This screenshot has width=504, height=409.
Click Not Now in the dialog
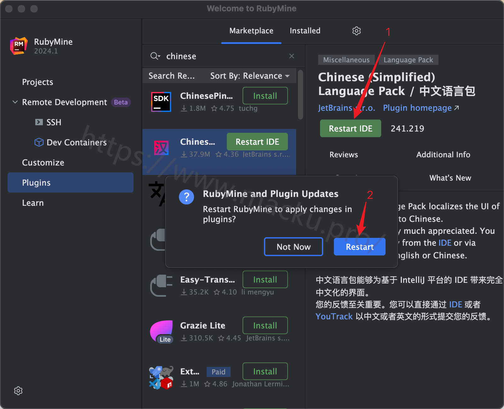coord(294,247)
